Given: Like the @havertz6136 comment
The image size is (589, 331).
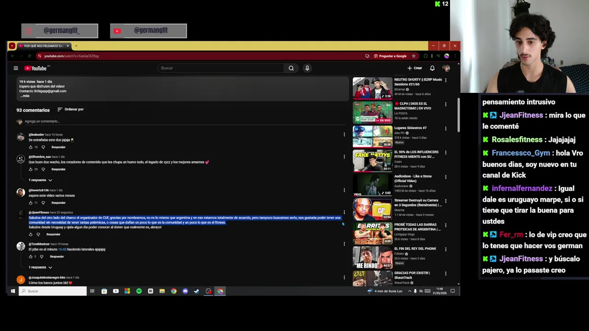Looking at the screenshot, I should pos(31,203).
